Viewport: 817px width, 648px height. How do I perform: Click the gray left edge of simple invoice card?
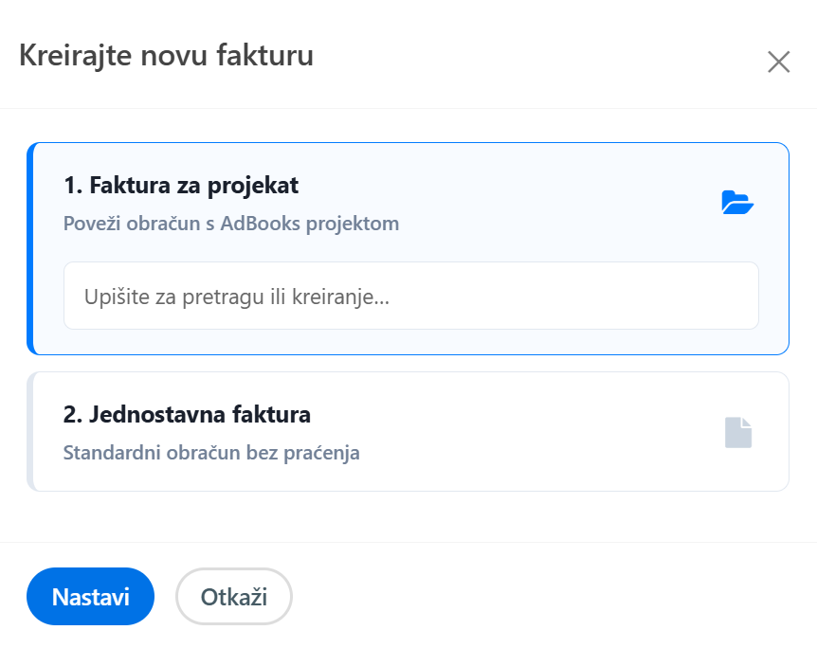click(30, 432)
